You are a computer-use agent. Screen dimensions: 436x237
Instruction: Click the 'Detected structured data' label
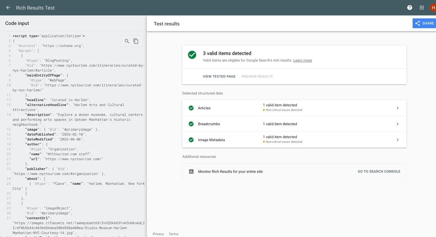202,93
